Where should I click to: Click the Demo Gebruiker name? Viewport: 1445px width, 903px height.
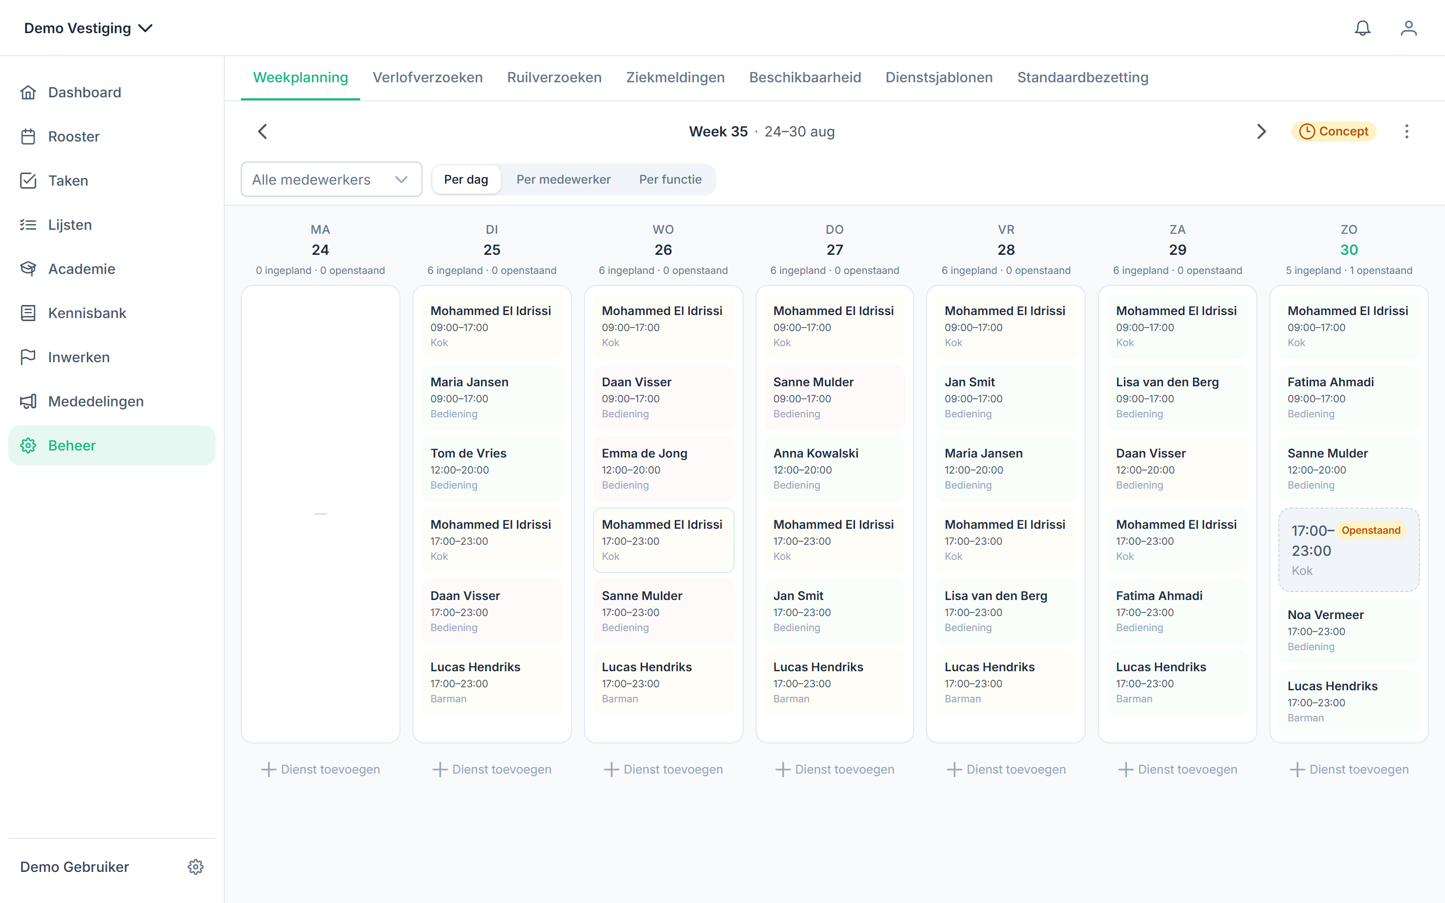click(75, 866)
